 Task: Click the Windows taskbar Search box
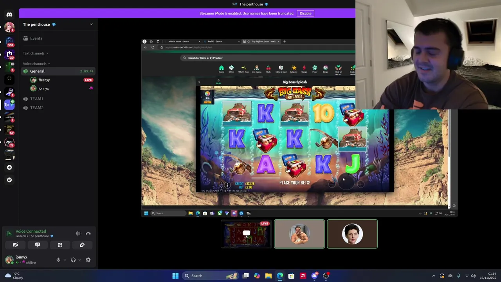211,276
